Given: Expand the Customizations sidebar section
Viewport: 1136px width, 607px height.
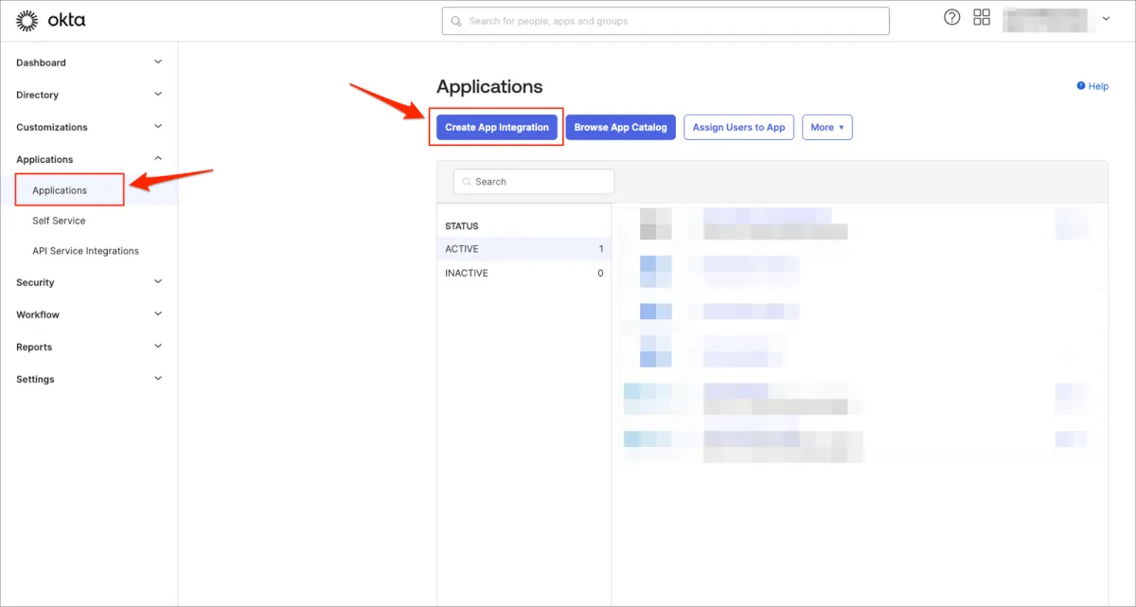Looking at the screenshot, I should pyautogui.click(x=158, y=127).
